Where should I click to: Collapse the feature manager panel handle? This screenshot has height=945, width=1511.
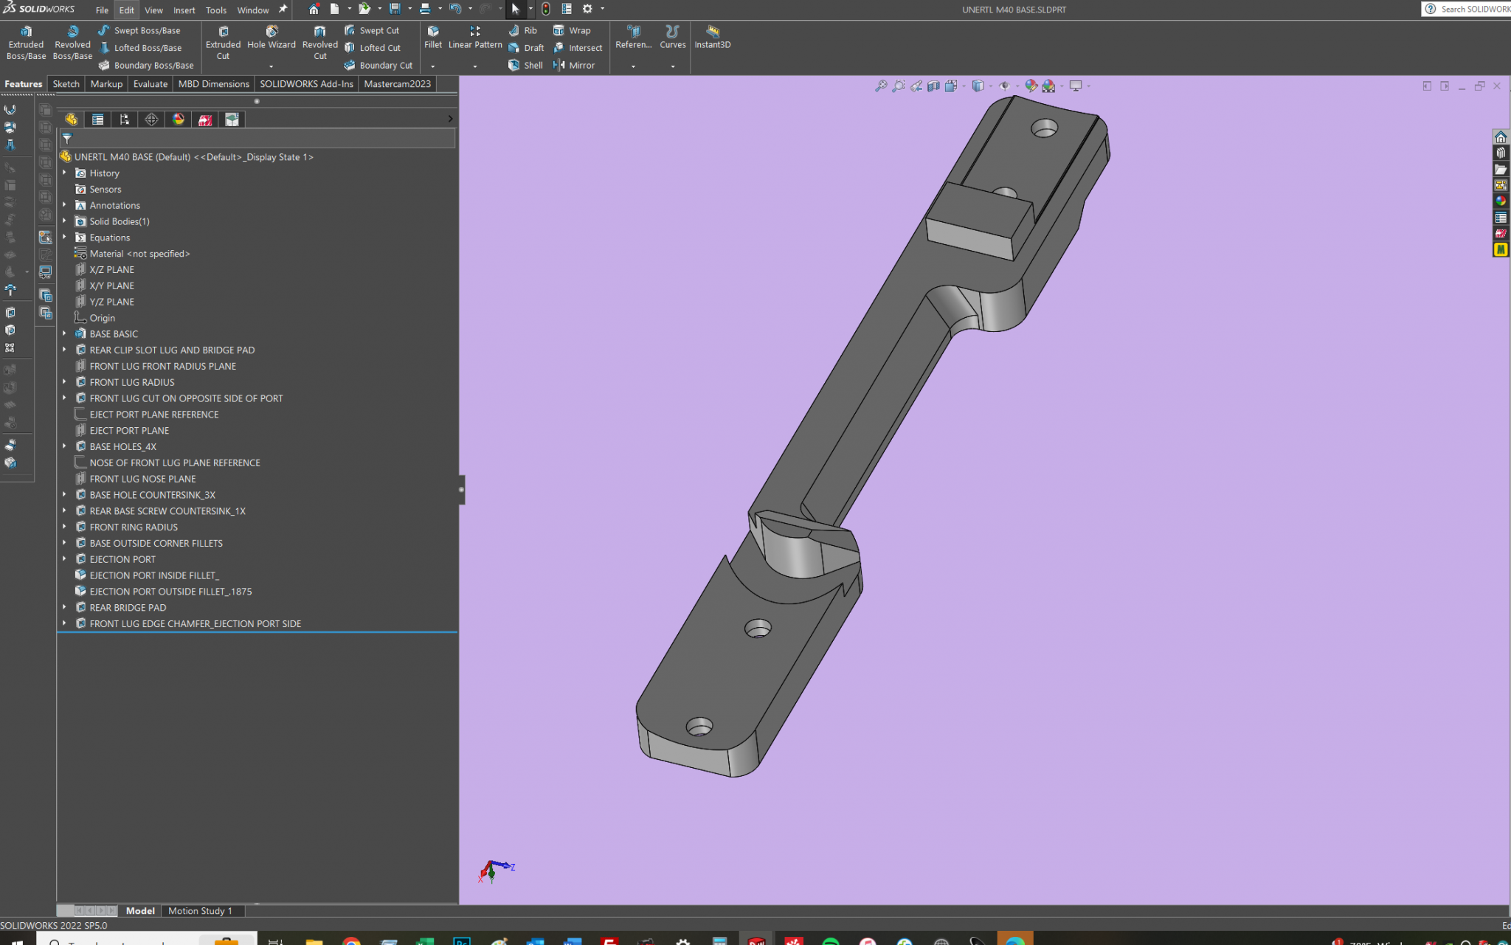pos(461,489)
